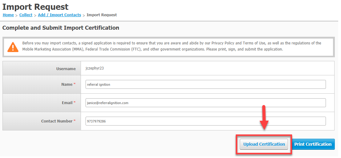341x158 pixels.
Task: Click the Username label cell
Action: coord(42,68)
